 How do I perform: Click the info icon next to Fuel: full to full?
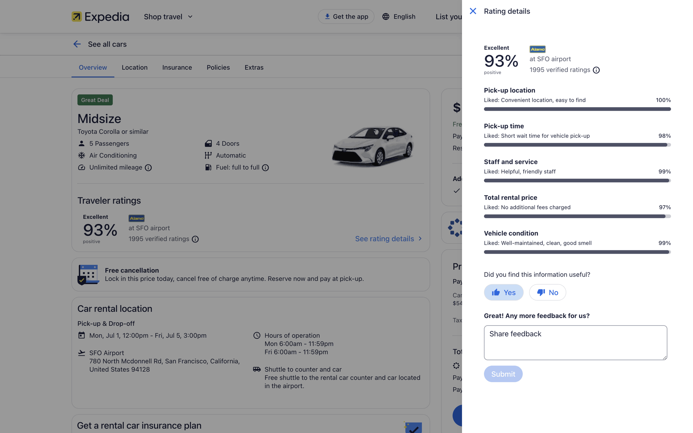click(x=265, y=168)
